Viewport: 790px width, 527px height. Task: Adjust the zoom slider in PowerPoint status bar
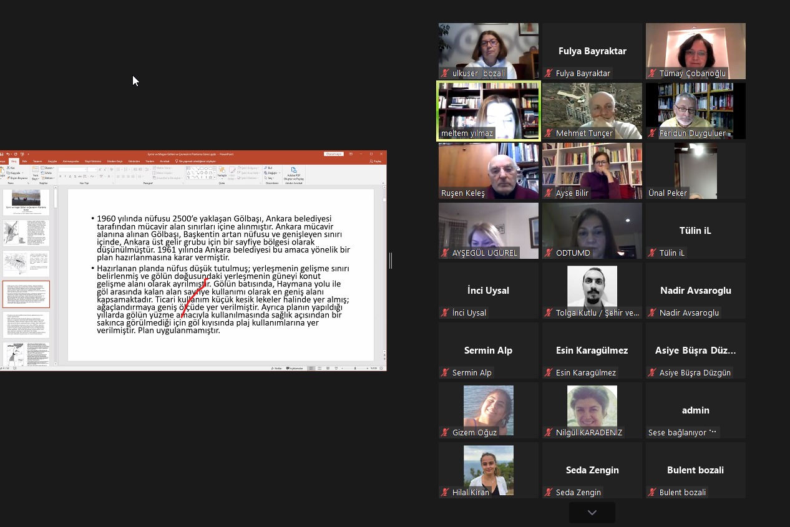point(354,368)
